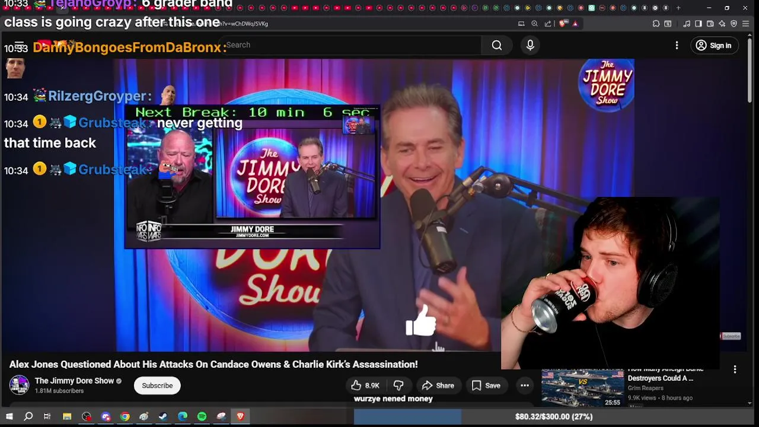
Task: Click the video title about Alex Jones
Action: [x=213, y=364]
